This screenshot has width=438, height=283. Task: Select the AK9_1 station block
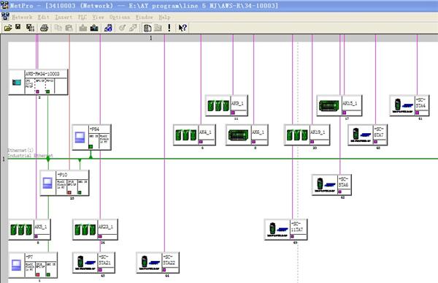click(226, 105)
